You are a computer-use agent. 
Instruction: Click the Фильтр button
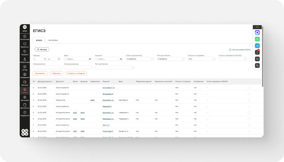[x=42, y=50]
